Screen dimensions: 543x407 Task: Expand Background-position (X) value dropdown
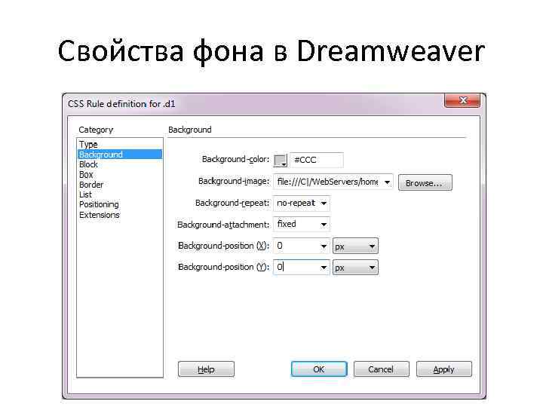pyautogui.click(x=324, y=246)
